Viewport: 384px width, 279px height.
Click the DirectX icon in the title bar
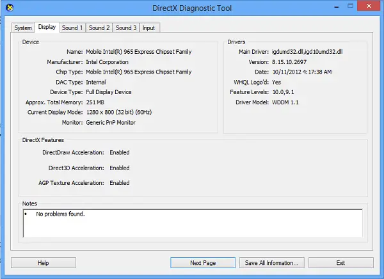(x=10, y=8)
